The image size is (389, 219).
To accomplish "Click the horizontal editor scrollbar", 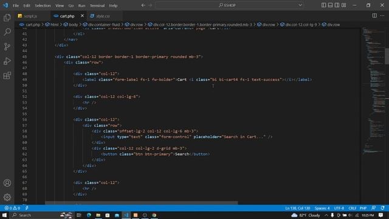I will (142, 203).
